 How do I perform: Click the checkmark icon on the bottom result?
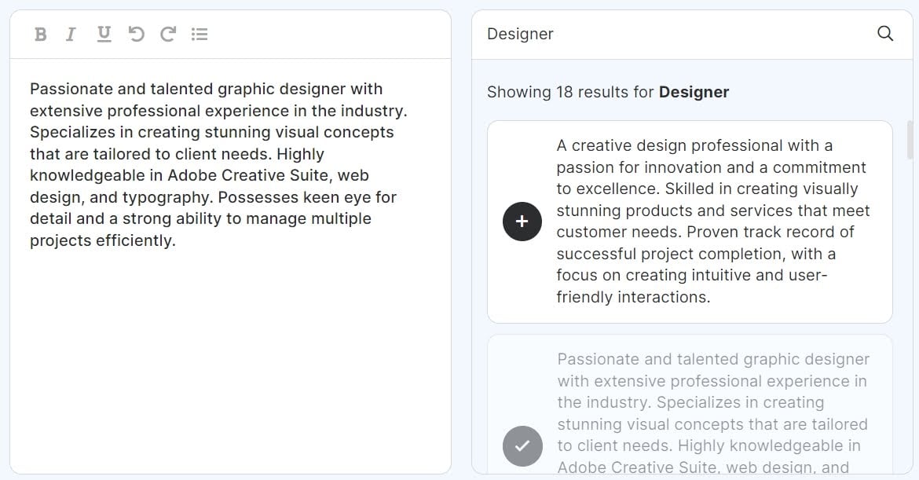click(x=522, y=446)
